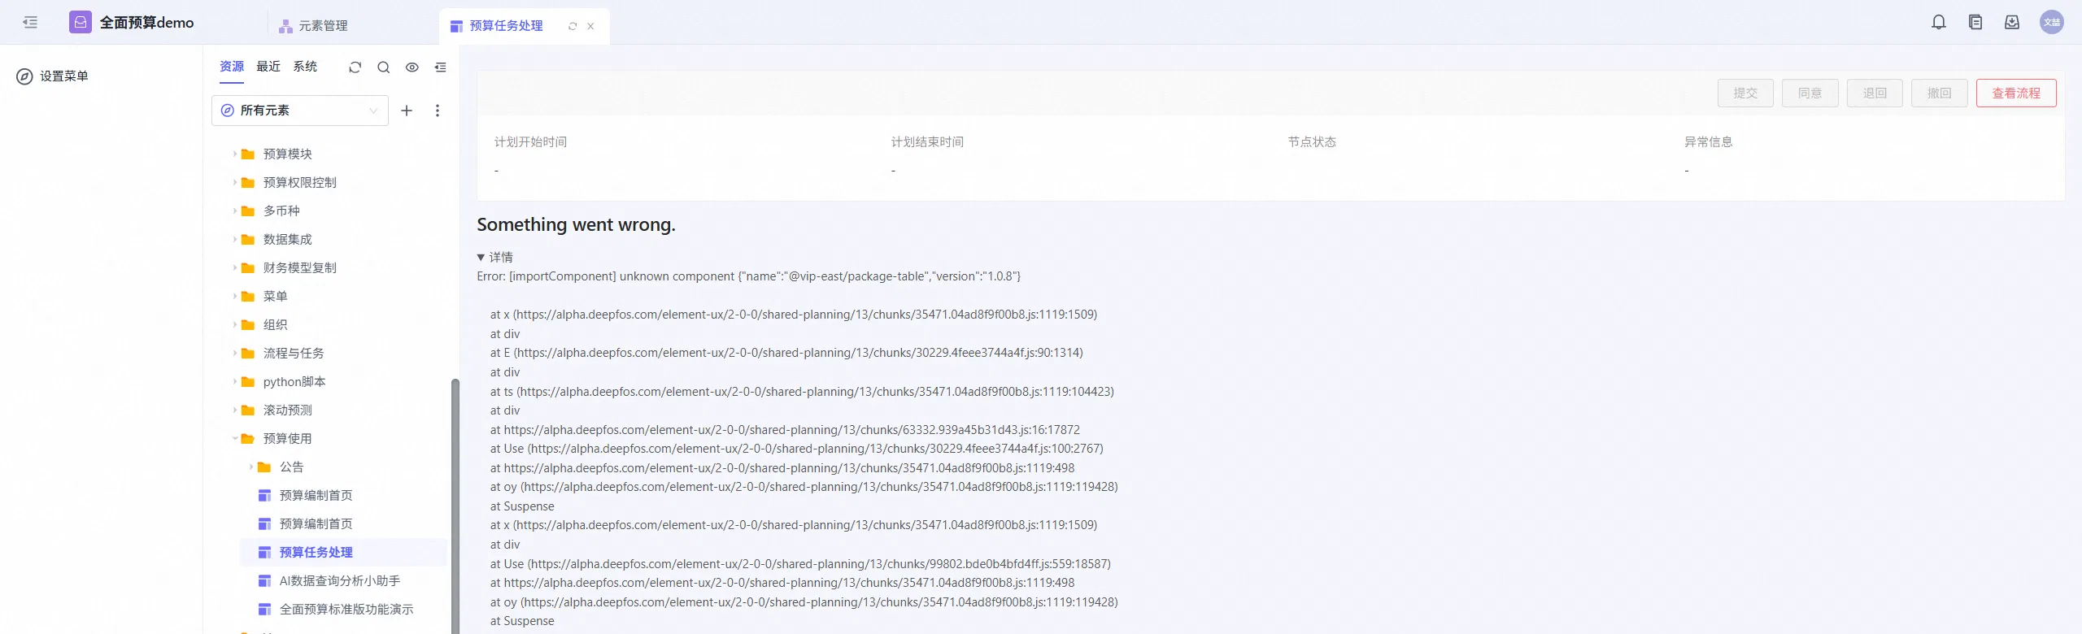Open notifications bell icon
The width and height of the screenshot is (2082, 634).
pyautogui.click(x=1939, y=23)
